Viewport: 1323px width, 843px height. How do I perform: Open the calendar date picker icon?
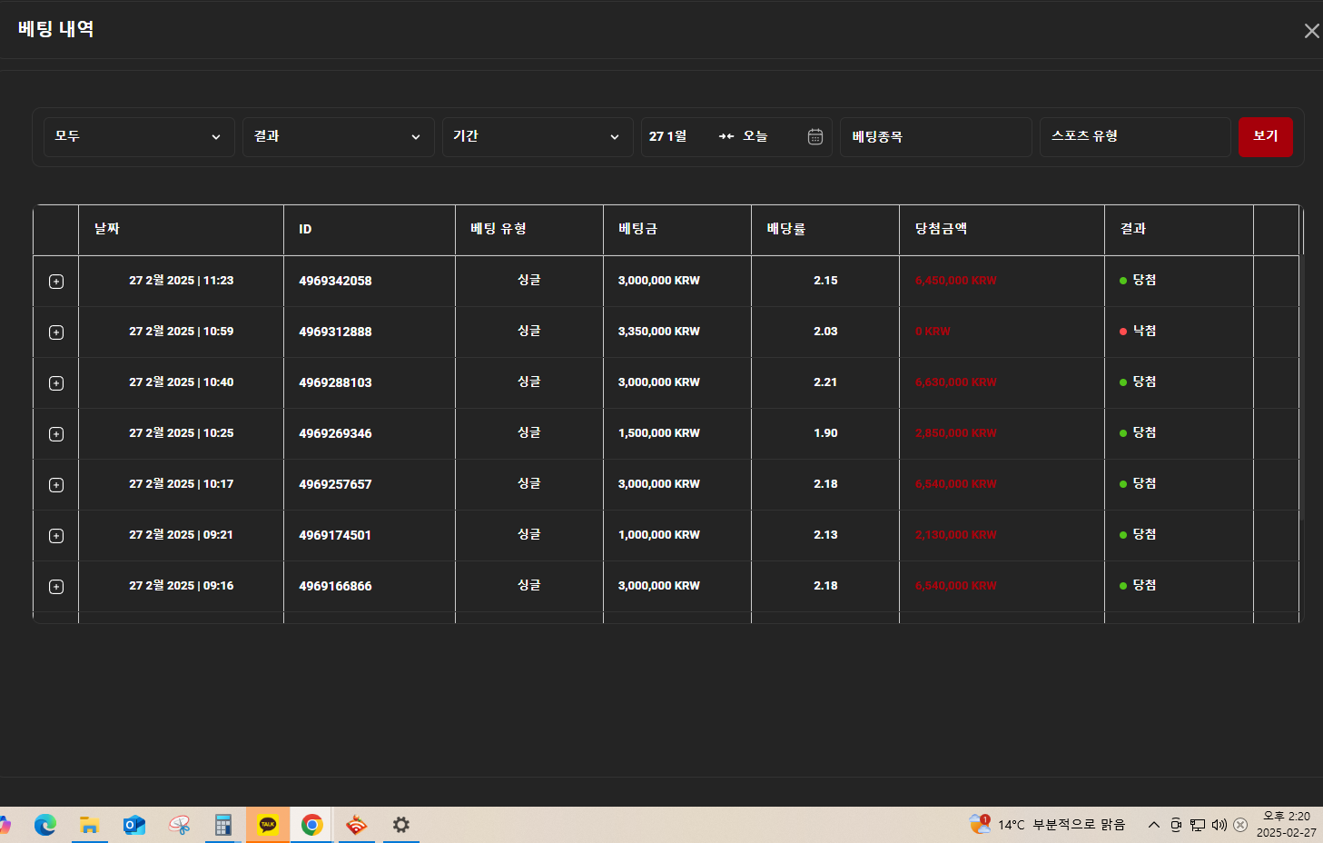tap(815, 136)
